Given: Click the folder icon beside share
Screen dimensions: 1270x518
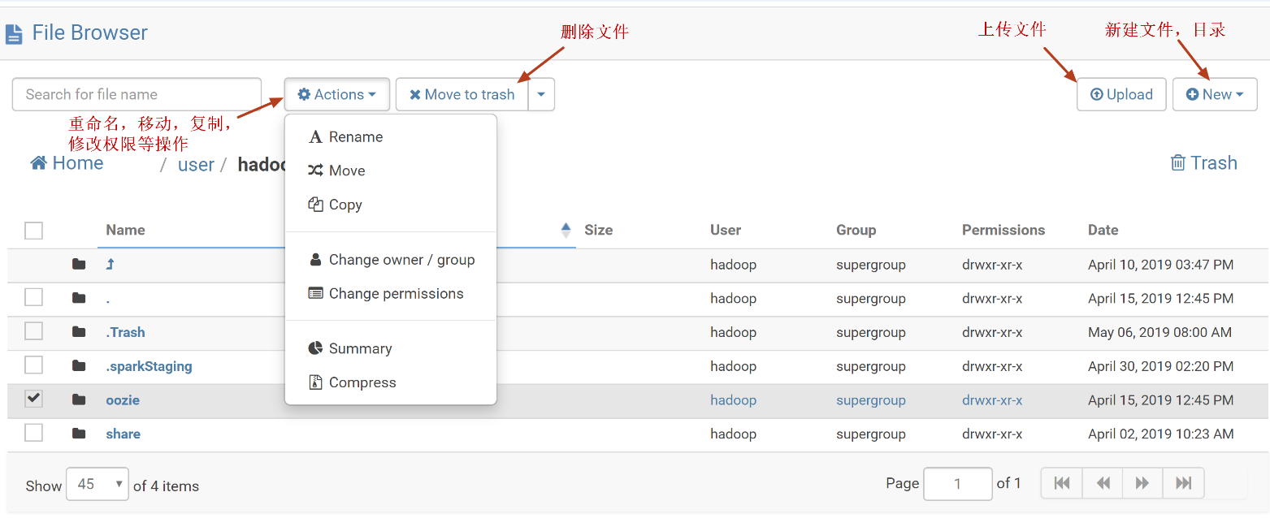Looking at the screenshot, I should tap(78, 433).
